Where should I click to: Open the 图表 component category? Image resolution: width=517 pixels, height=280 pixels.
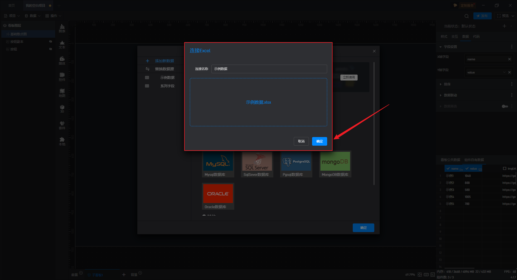point(62,28)
